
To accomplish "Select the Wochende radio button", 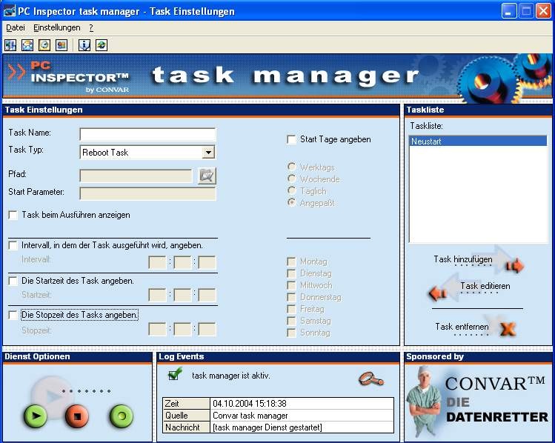I will click(292, 179).
